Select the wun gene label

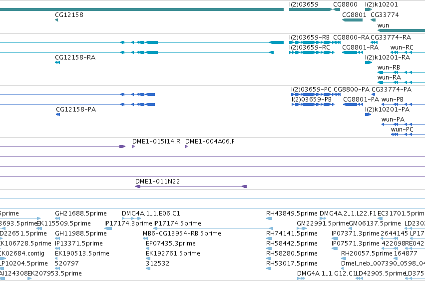click(383, 25)
